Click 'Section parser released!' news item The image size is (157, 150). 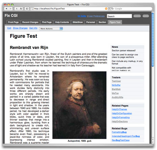pyautogui.click(x=124, y=50)
